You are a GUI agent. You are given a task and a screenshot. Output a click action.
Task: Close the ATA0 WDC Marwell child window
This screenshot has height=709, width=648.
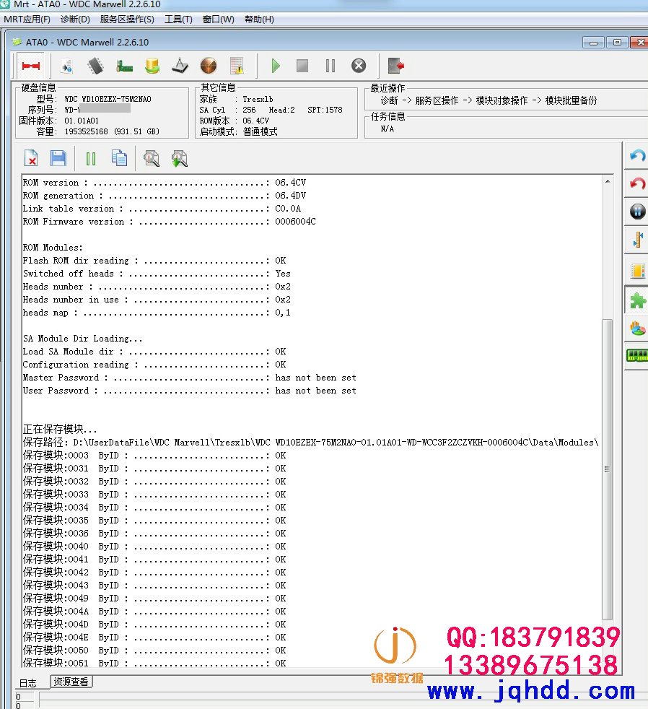click(640, 43)
